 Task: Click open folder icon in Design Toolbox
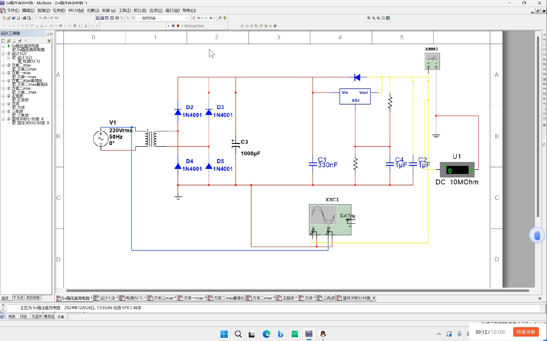[9, 41]
